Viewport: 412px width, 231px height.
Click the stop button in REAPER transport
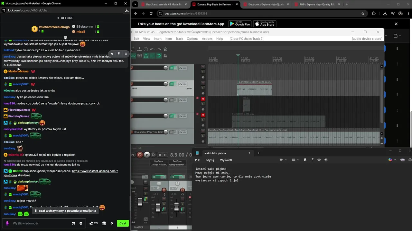coord(160,155)
